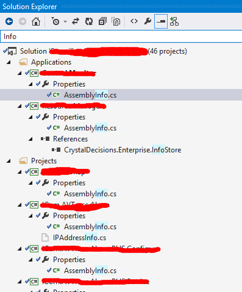This screenshot has width=242, height=292.
Task: Sync with Active Document using the arrows icon
Action: (x=76, y=21)
